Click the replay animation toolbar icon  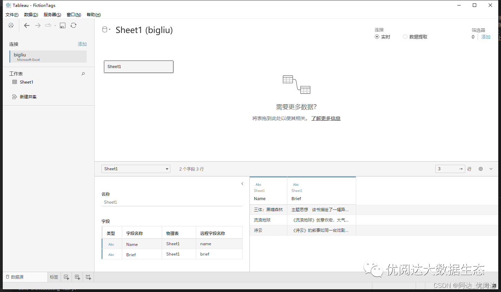[48, 25]
